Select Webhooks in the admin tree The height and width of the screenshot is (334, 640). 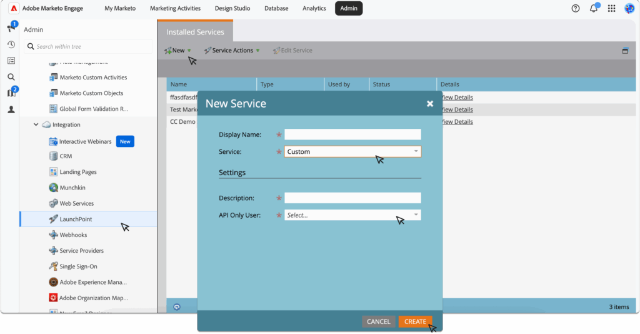point(73,235)
